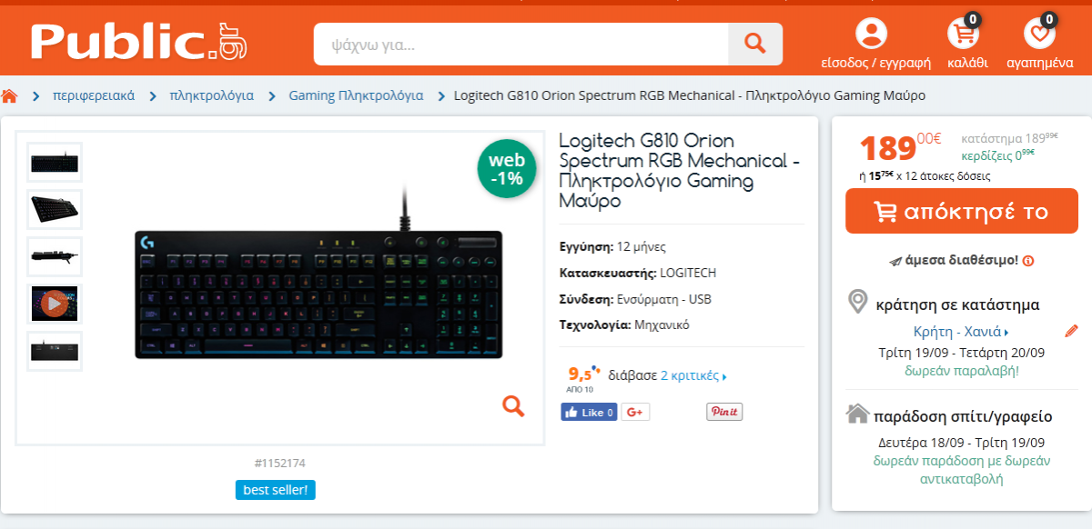Click the ψάχνω για search field
Viewport: 1092px width, 529px height.
click(x=521, y=44)
